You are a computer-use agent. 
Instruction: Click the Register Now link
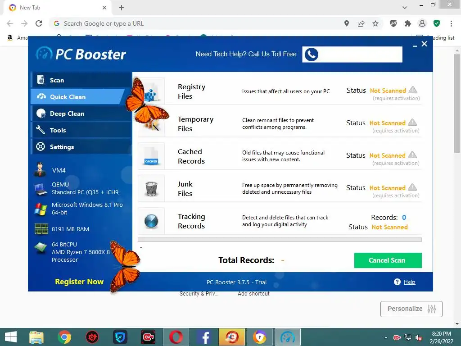79,282
